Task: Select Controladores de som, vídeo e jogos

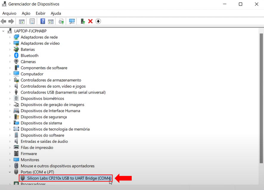Action: point(53,86)
